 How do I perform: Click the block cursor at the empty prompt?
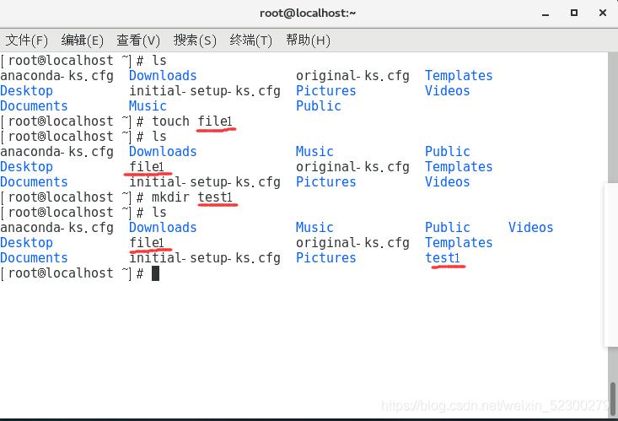[x=155, y=273]
